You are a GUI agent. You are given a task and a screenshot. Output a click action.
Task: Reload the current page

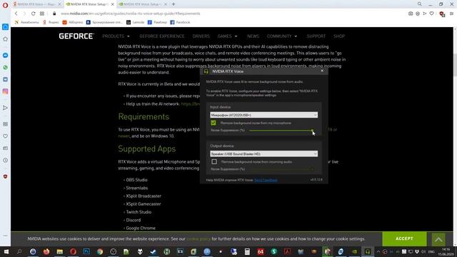coord(34,14)
